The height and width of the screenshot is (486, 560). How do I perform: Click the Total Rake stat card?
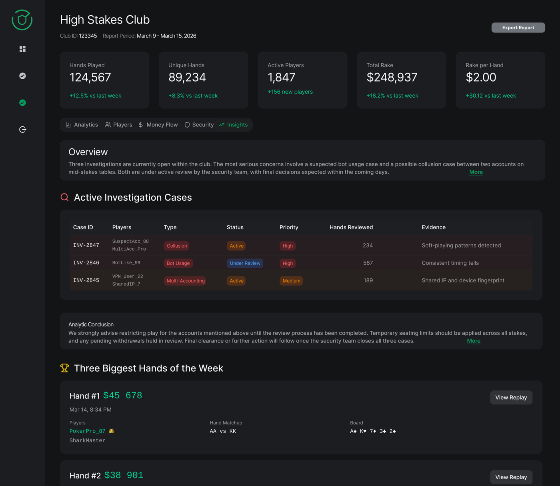pos(402,80)
